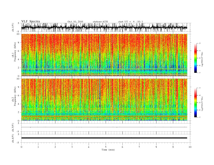The image size is (214, 165).
Task: Click the ch.2 "log(PSD)(V²/Hz)" colorbar label
Action: [202, 104]
